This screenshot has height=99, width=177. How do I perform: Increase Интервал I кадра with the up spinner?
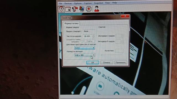click(x=123, y=35)
